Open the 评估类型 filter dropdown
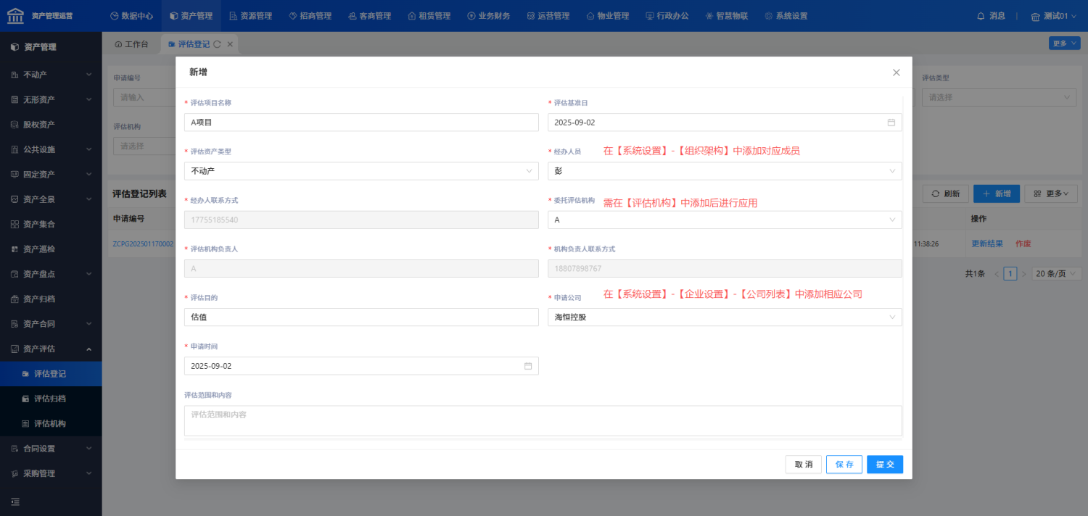 (1000, 97)
